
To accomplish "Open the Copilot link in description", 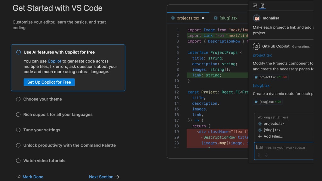I will coord(54,61).
